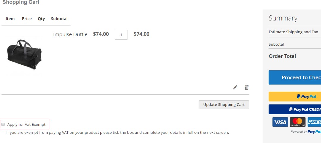Click the Visa card logo
Screen dimensions: 321x143
point(280,122)
